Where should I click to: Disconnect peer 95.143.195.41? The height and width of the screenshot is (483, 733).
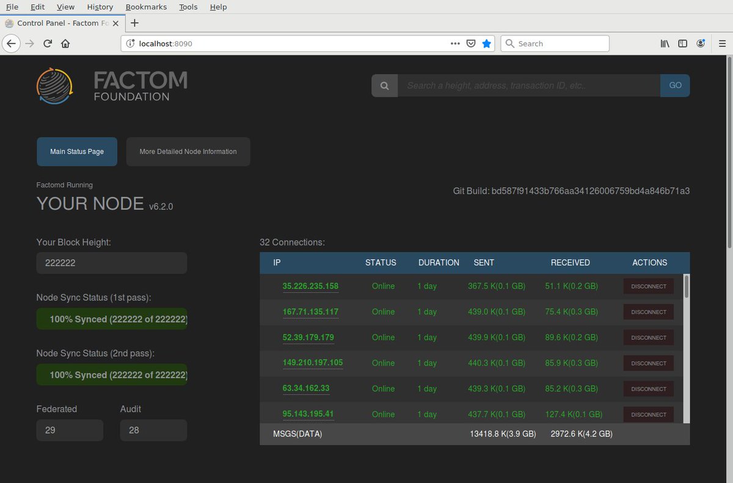point(649,415)
